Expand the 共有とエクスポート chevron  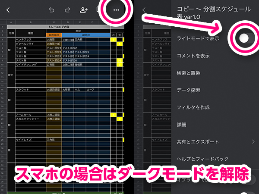[x=253, y=142]
